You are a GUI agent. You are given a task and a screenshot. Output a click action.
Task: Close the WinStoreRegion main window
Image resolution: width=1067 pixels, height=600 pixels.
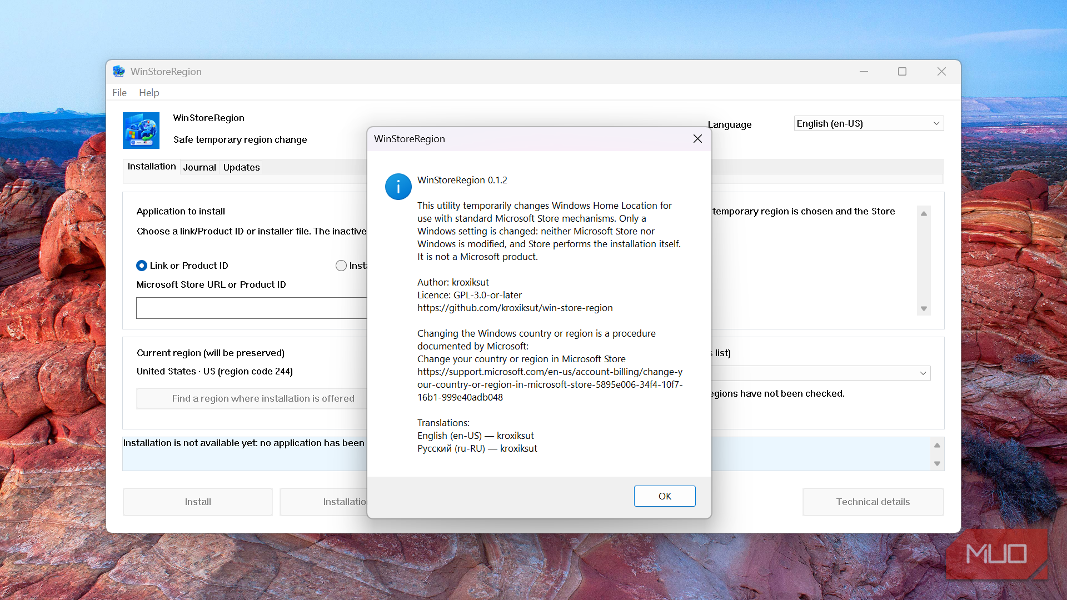[941, 71]
